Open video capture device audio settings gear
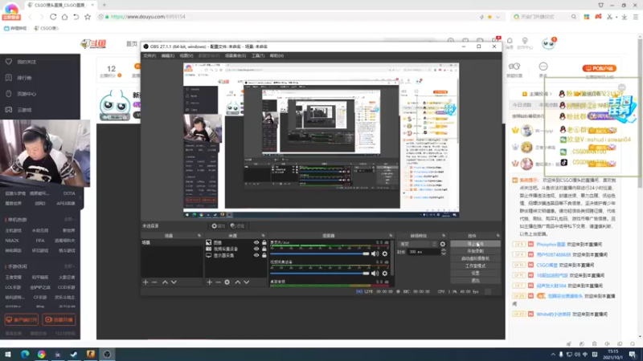Screen dimensions: 643x361 (x=385, y=274)
